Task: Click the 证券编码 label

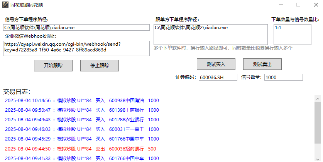Action: 186,77
